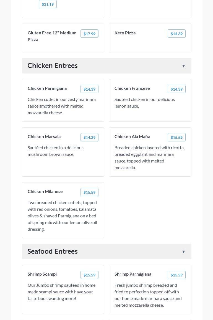
Task: Collapse the Chicken Entrees section arrow
Action: (183, 66)
